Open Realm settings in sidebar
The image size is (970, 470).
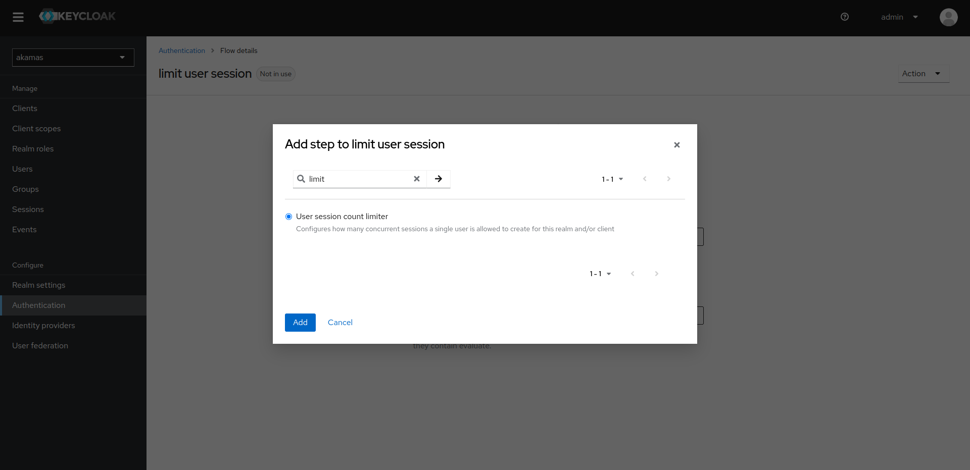39,285
